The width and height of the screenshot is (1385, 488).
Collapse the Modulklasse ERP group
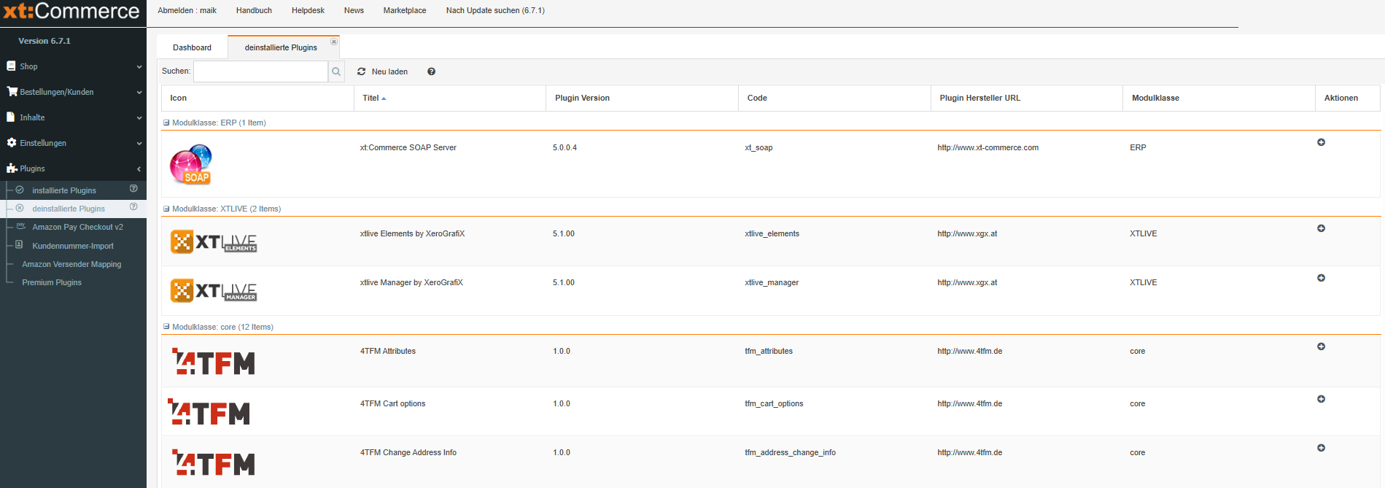point(166,123)
